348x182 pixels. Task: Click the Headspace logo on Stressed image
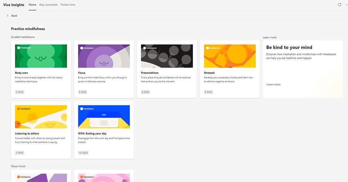[x=213, y=48]
